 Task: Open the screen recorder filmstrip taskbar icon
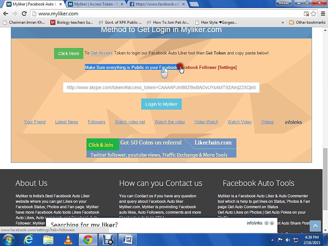coord(108,240)
